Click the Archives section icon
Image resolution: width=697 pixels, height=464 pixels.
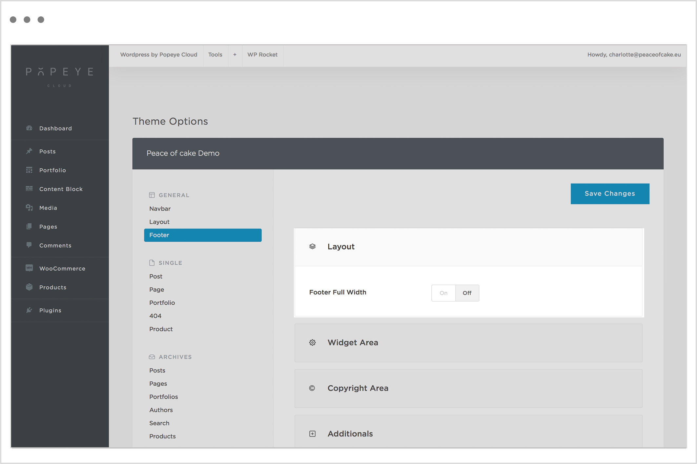click(x=152, y=357)
